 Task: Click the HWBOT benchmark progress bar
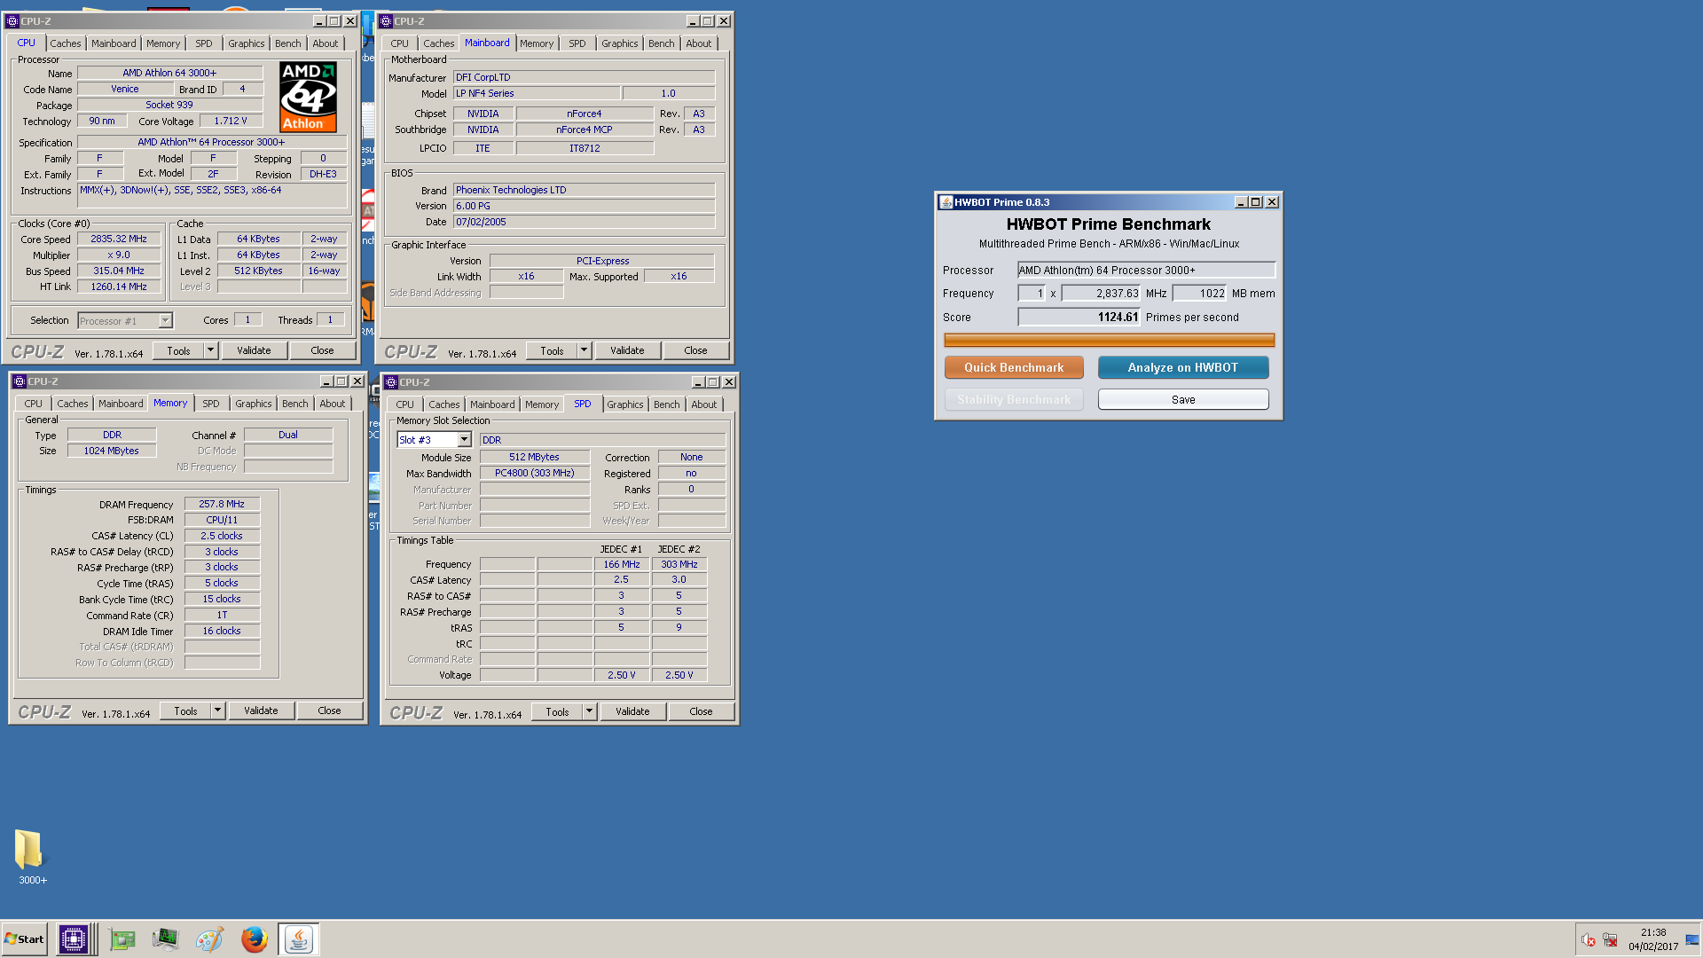pyautogui.click(x=1109, y=340)
